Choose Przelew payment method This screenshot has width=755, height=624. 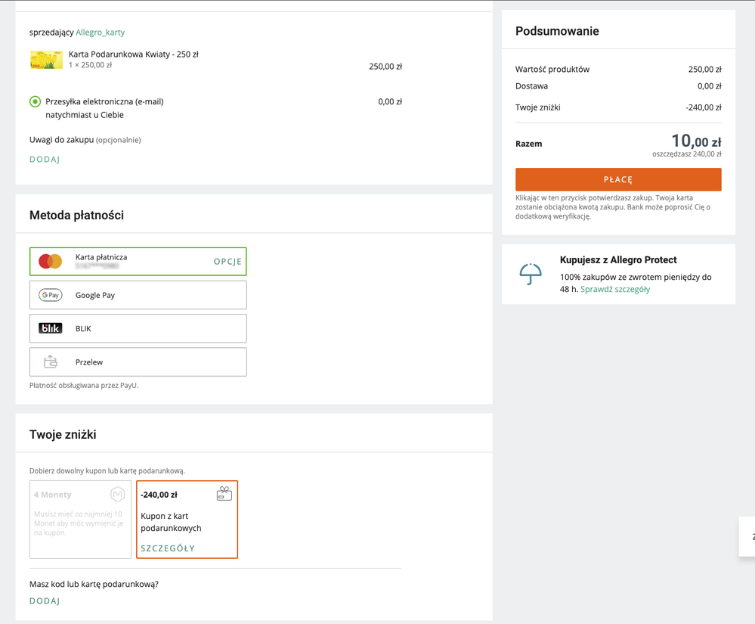(x=138, y=362)
